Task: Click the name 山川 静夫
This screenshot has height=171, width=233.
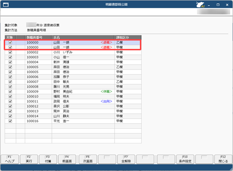Action: pyautogui.click(x=61, y=116)
